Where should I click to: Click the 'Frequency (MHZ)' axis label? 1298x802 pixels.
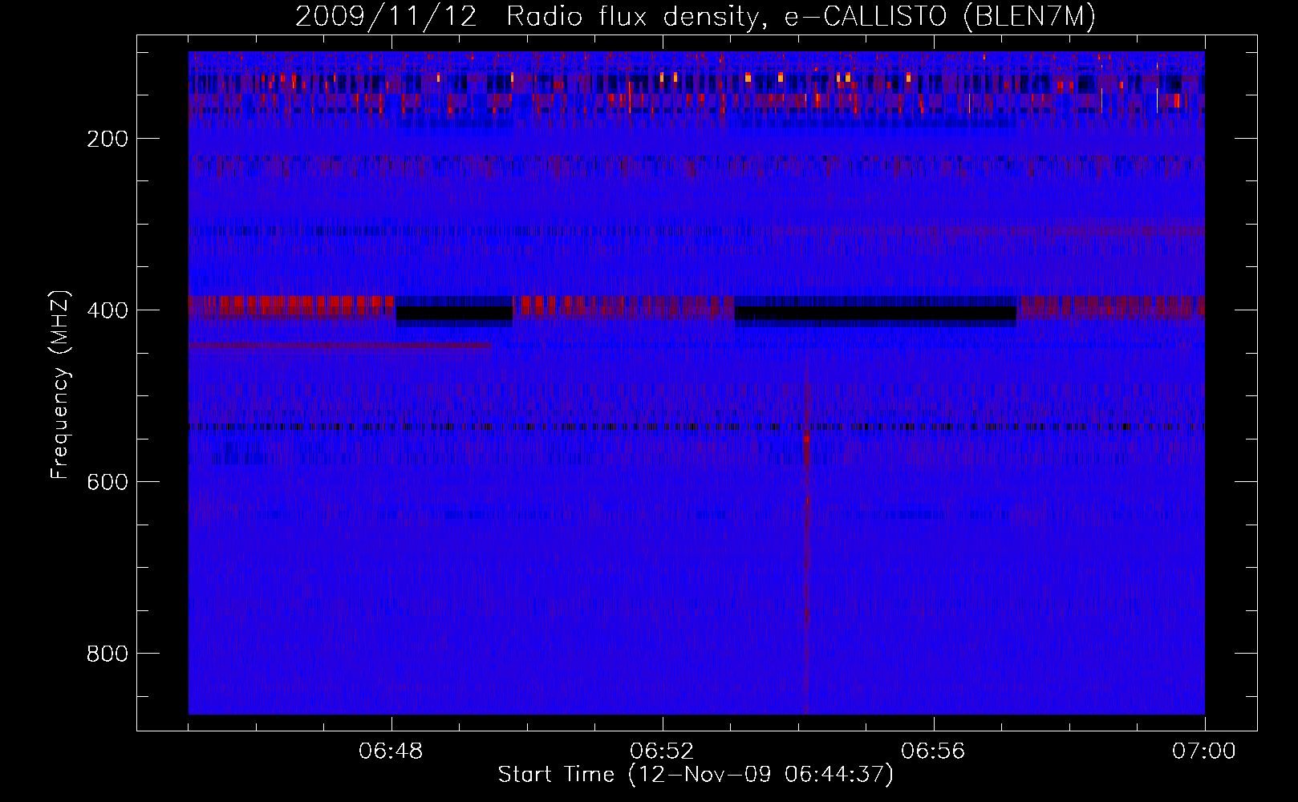[60, 384]
